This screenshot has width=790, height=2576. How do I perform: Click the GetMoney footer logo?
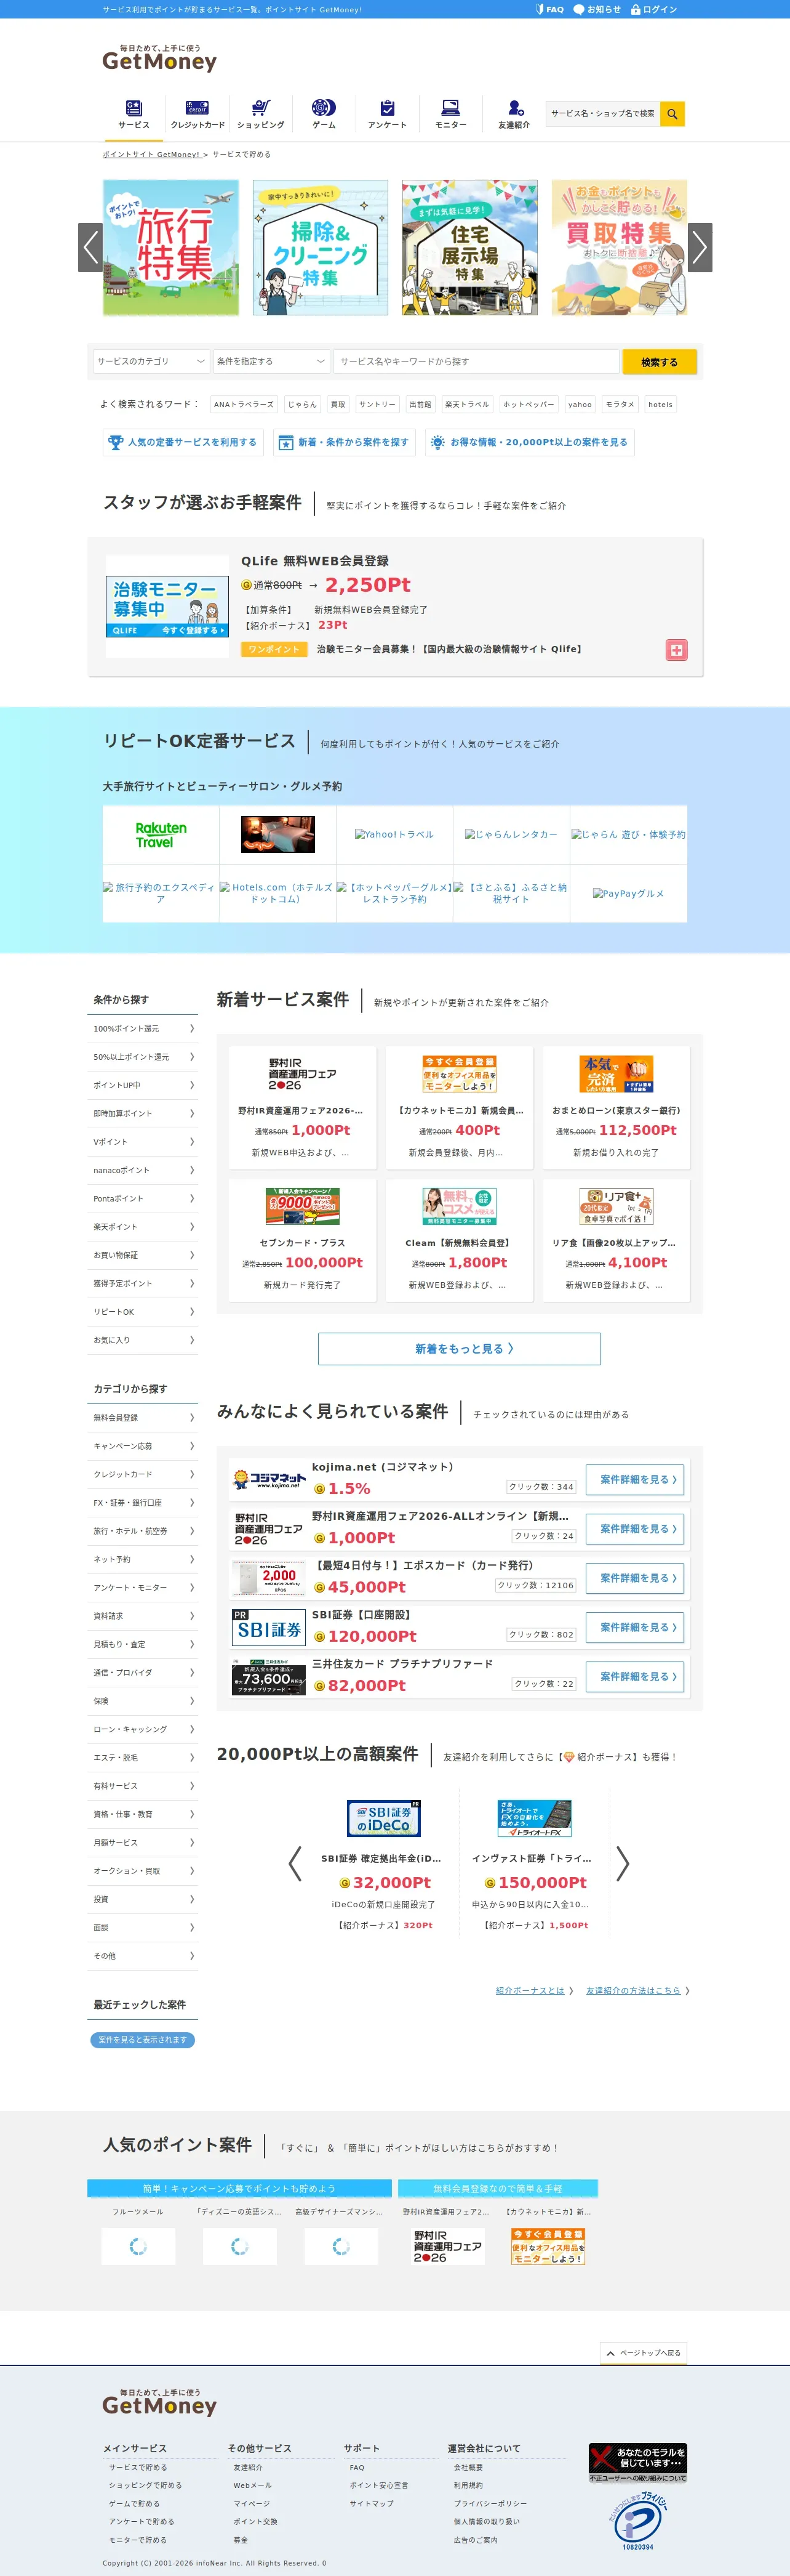(159, 2403)
